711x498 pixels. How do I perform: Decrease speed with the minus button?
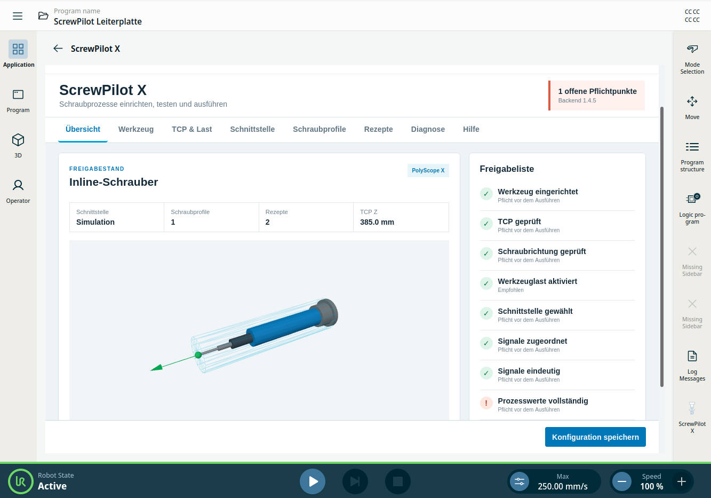pyautogui.click(x=621, y=481)
